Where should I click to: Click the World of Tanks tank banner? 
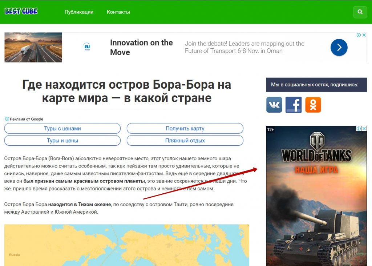tap(316, 203)
